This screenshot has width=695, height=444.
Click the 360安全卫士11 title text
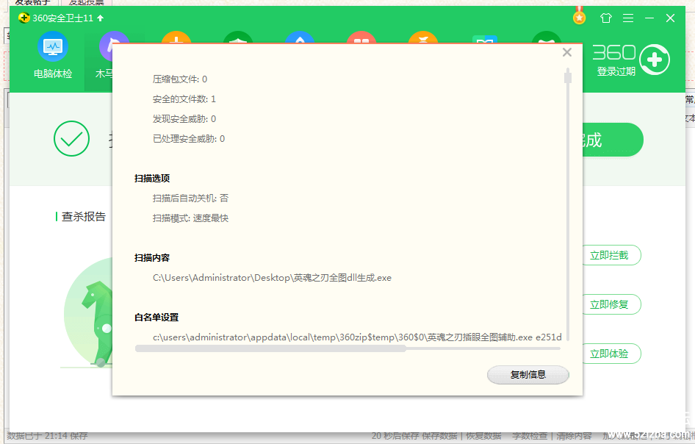63,18
